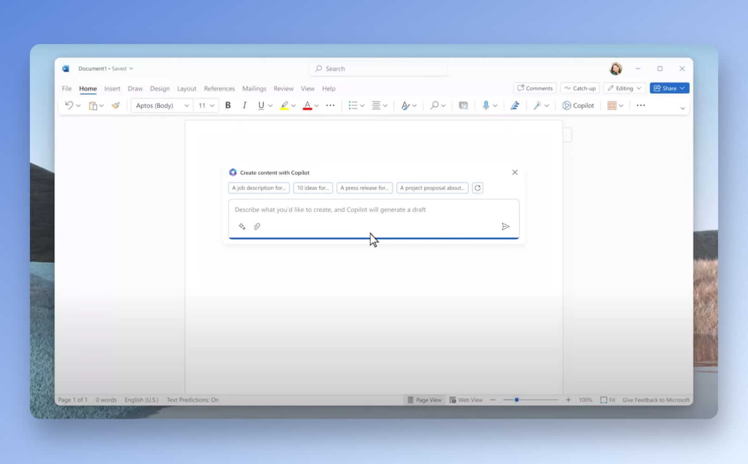
Task: Send the Copilot prompt with the arrow icon
Action: click(506, 226)
